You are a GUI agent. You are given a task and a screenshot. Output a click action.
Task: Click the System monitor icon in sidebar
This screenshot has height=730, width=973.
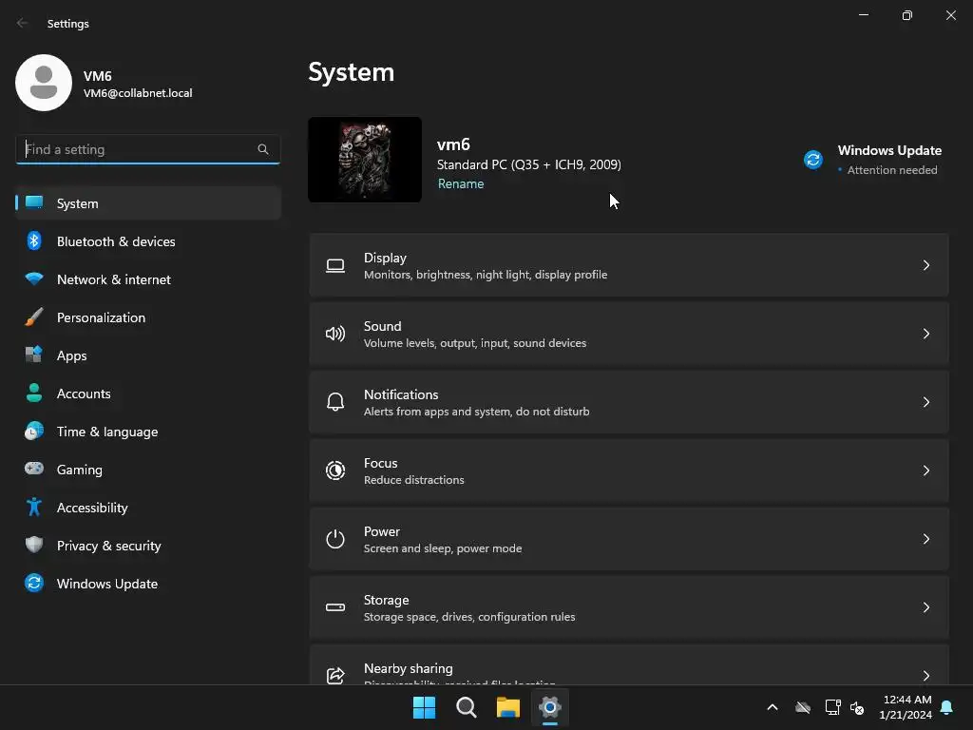tap(34, 202)
